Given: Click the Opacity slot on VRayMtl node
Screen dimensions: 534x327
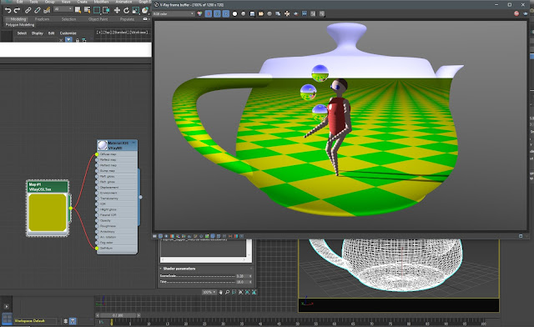Looking at the screenshot, I should click(x=117, y=221).
